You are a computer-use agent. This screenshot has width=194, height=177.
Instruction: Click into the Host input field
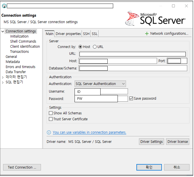[x=118, y=61]
